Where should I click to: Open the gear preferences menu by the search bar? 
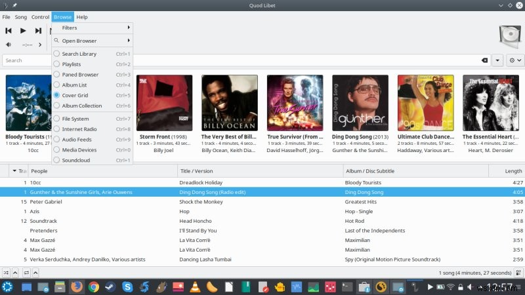point(514,60)
